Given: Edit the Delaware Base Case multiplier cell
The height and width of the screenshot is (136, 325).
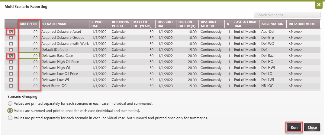Looking at the screenshot, I should pos(29,56).
